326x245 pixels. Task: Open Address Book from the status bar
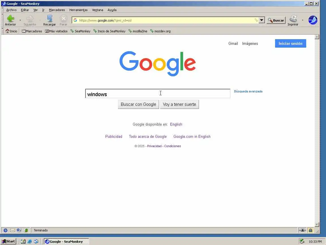[x=26, y=230]
